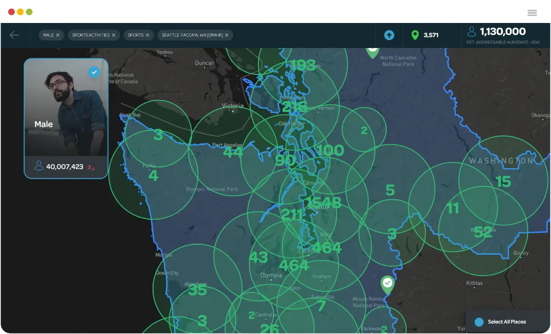Select the 464 cluster near Tacoma
The height and width of the screenshot is (334, 551).
click(x=326, y=248)
